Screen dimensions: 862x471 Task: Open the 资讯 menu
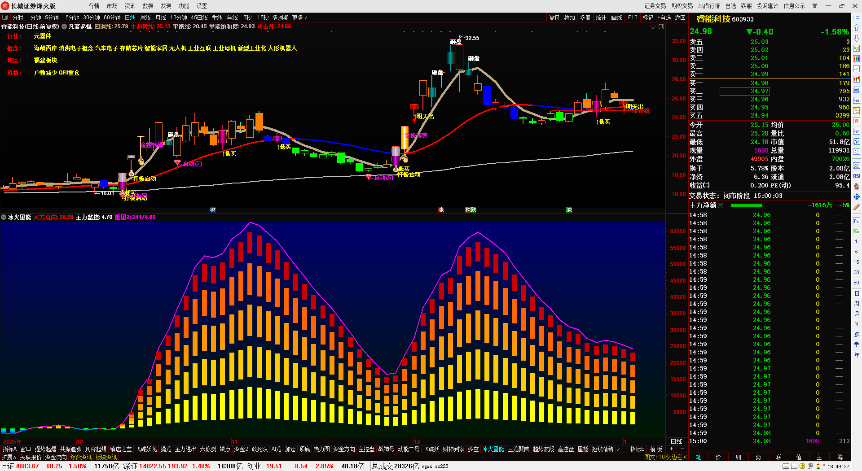[x=130, y=6]
